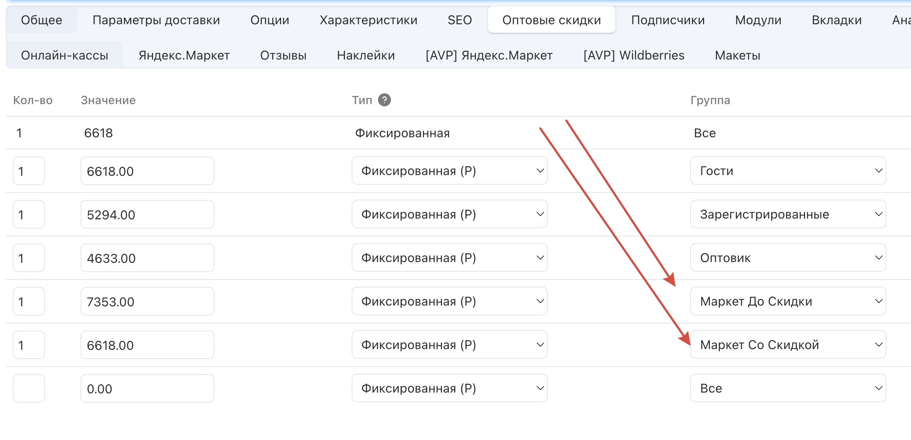Open Маркет Со Скидкой group dropdown

point(788,345)
